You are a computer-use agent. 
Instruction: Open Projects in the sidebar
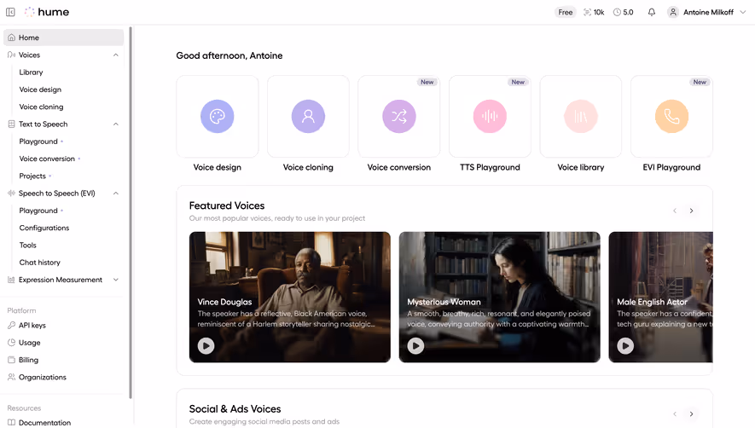point(32,176)
